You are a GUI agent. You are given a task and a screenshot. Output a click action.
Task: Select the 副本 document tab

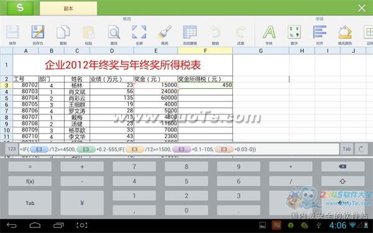68,9
